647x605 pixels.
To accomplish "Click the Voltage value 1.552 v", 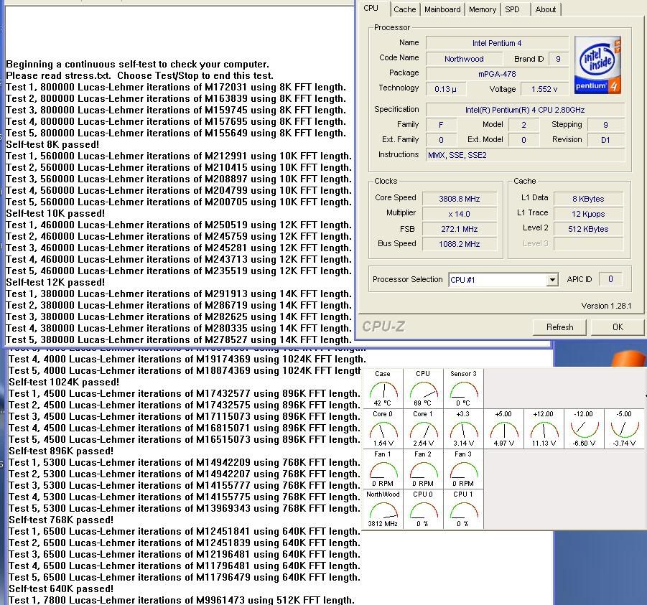I will (544, 89).
